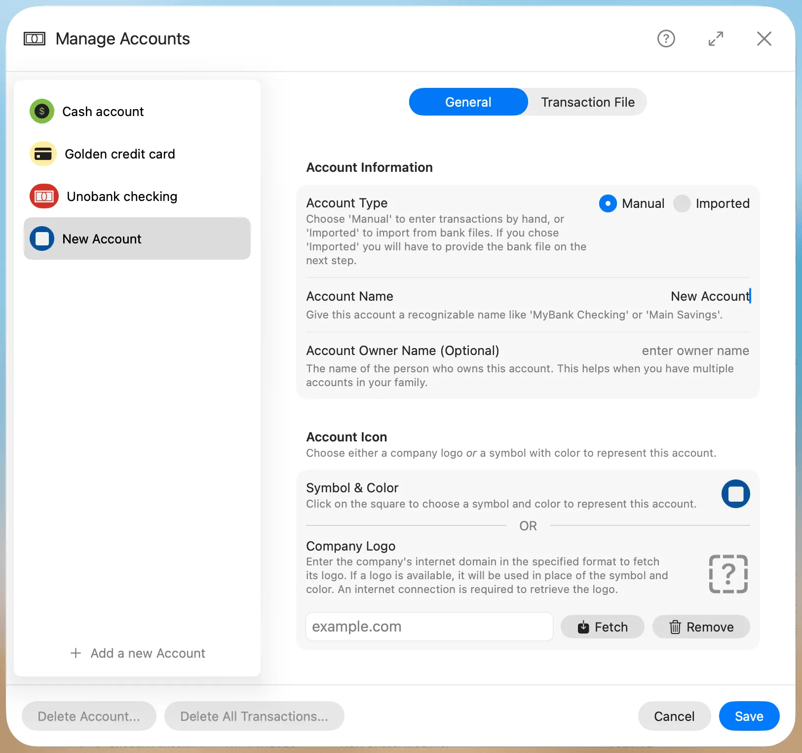802x753 pixels.
Task: Click the Company Logo label
Action: tap(350, 546)
